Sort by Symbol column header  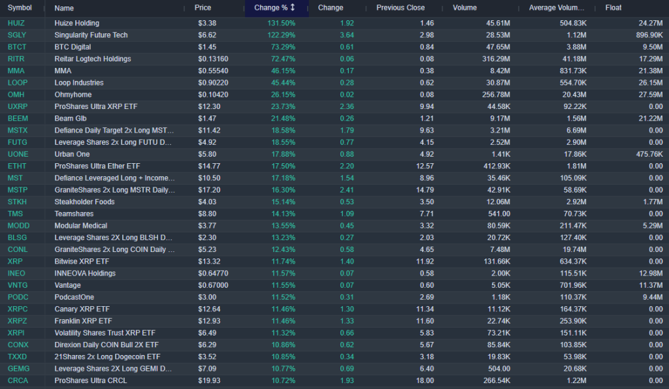click(x=20, y=8)
